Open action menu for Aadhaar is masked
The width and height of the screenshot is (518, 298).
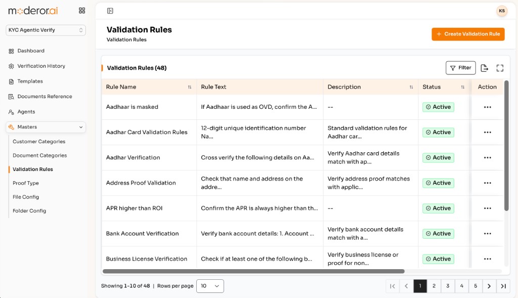487,107
